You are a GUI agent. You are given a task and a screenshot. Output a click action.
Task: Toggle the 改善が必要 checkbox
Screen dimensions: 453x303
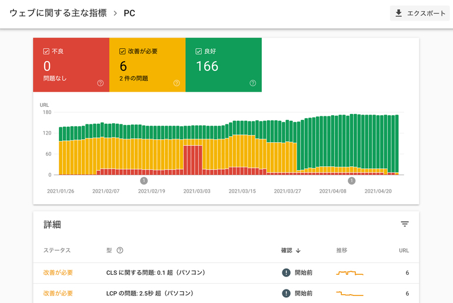[x=122, y=51]
